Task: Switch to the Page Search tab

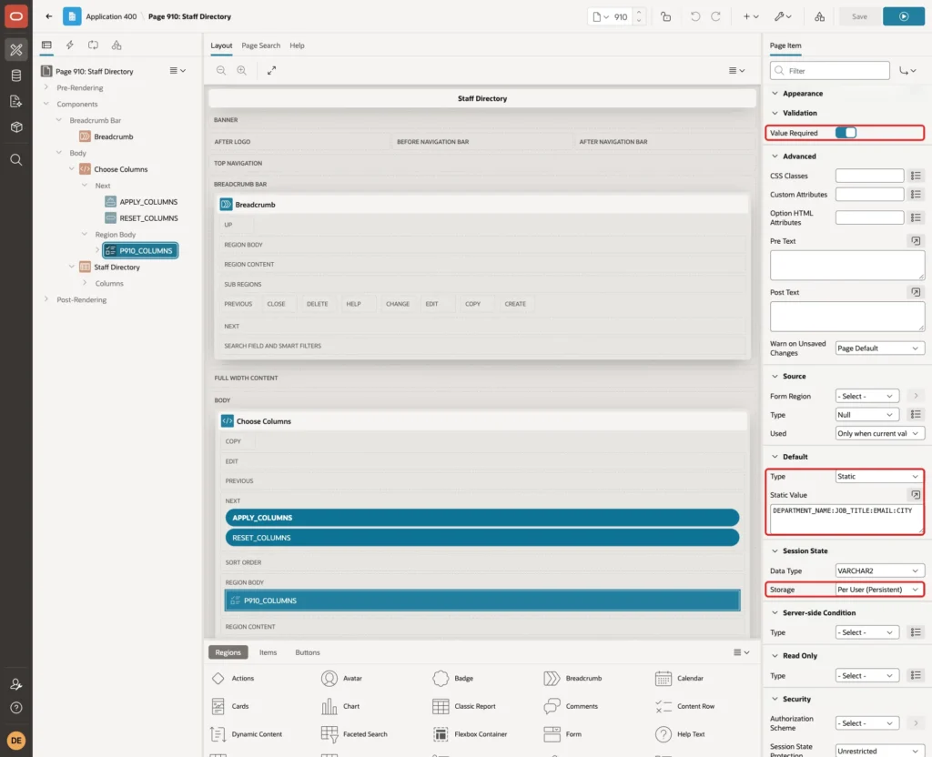Action: point(261,45)
